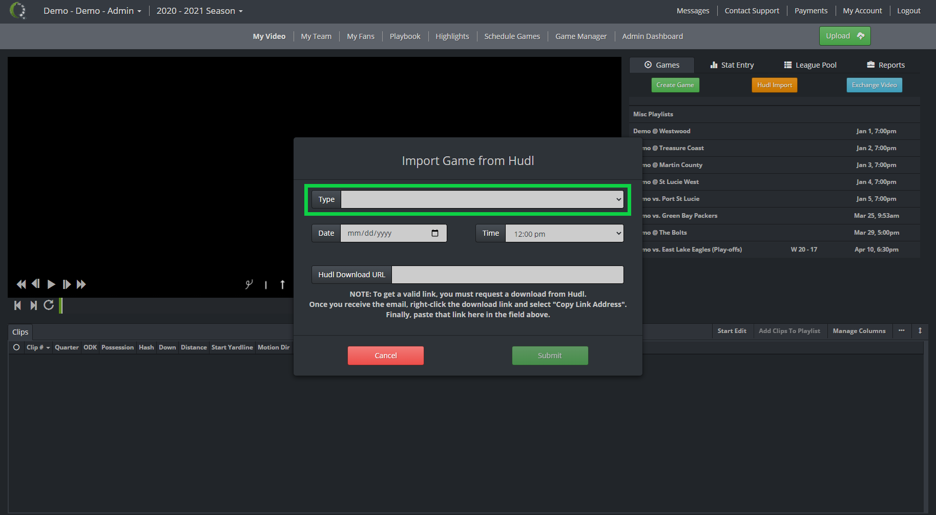
Task: Select the @ Treasure Coast game row
Action: point(775,148)
